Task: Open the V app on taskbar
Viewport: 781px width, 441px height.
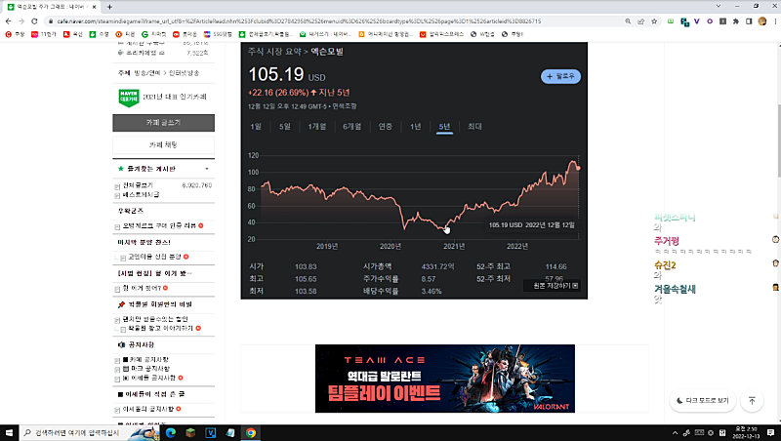Action: coord(210,432)
